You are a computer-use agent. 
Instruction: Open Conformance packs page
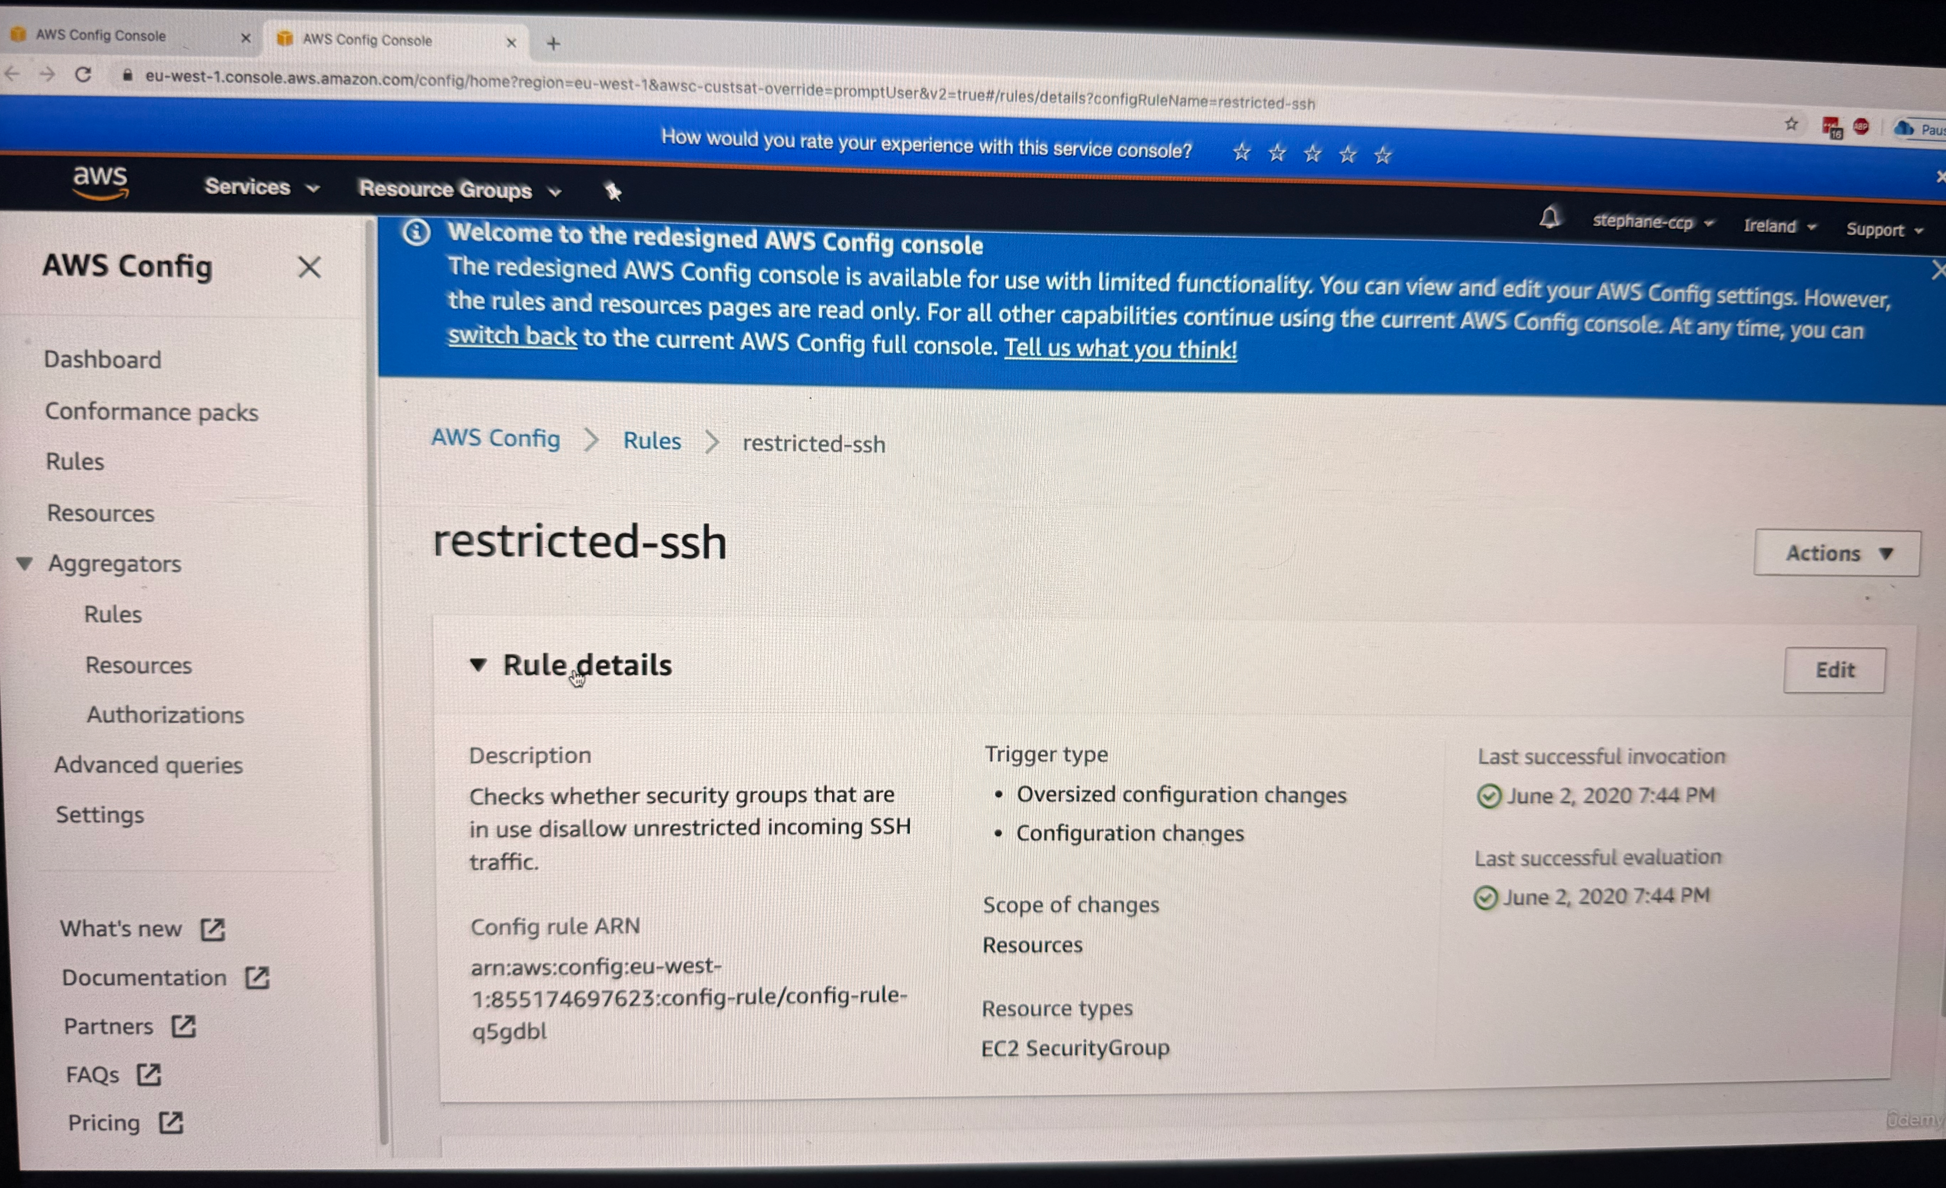(x=152, y=412)
